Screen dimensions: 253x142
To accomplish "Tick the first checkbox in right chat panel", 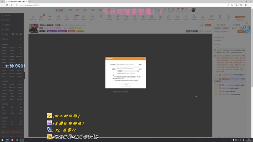I will (x=215, y=50).
